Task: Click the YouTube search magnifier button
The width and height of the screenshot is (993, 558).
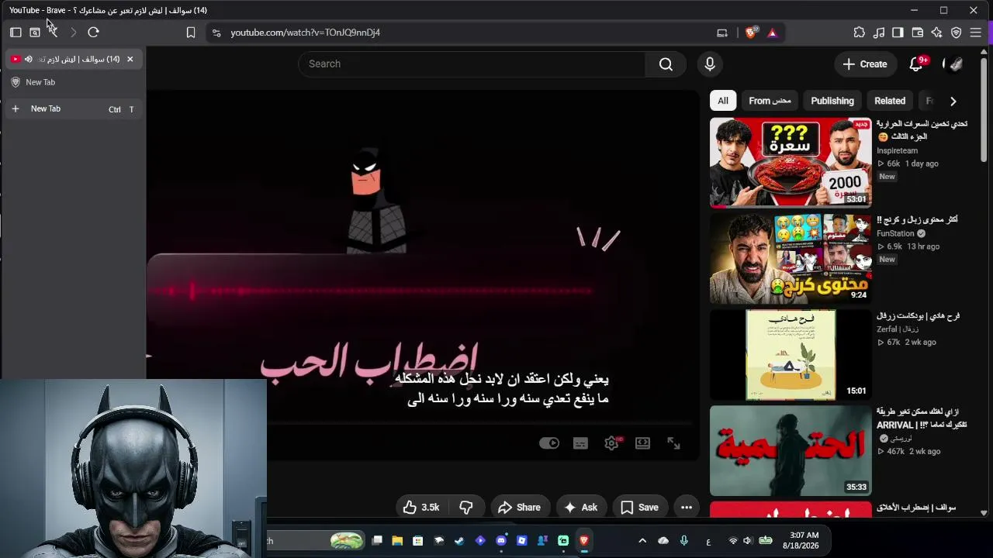Action: pos(666,64)
